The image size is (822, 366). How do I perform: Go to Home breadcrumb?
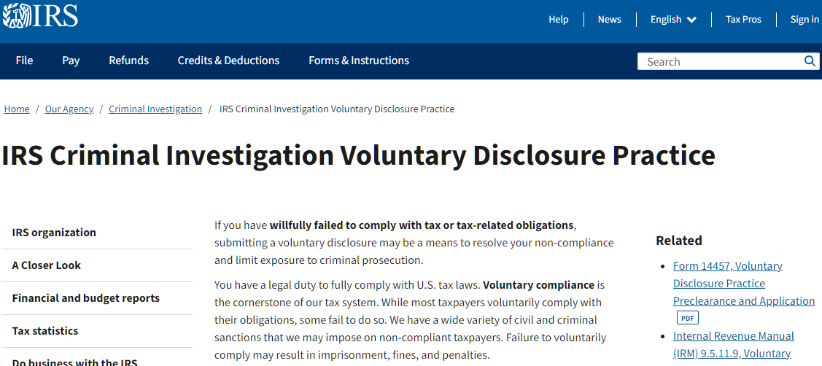coord(17,109)
